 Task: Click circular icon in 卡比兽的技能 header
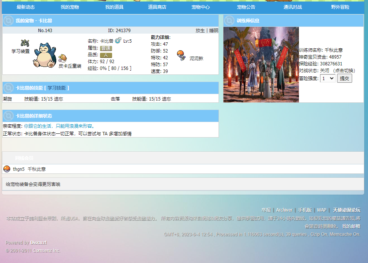point(8,88)
